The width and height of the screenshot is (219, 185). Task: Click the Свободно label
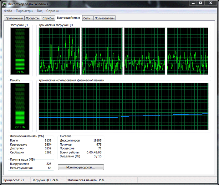pos(17,152)
